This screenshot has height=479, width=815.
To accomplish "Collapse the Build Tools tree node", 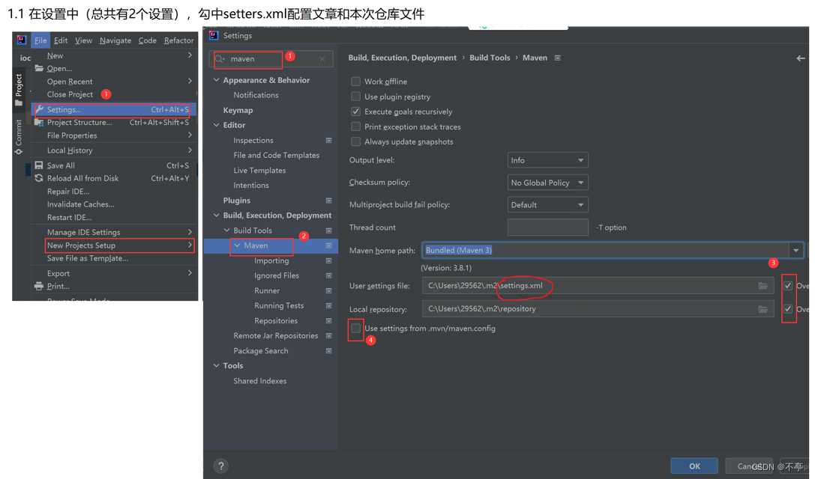I will click(226, 231).
